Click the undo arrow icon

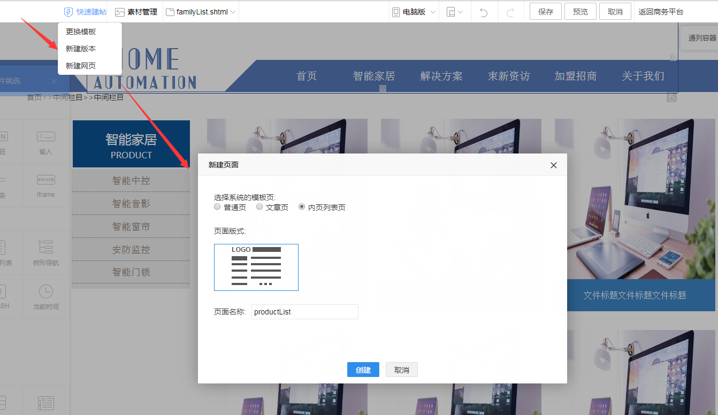click(484, 12)
